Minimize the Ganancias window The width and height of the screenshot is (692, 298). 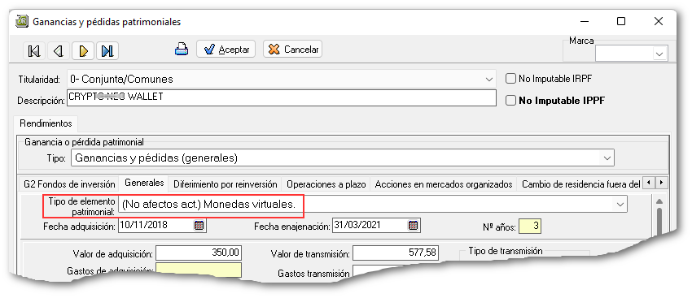584,21
